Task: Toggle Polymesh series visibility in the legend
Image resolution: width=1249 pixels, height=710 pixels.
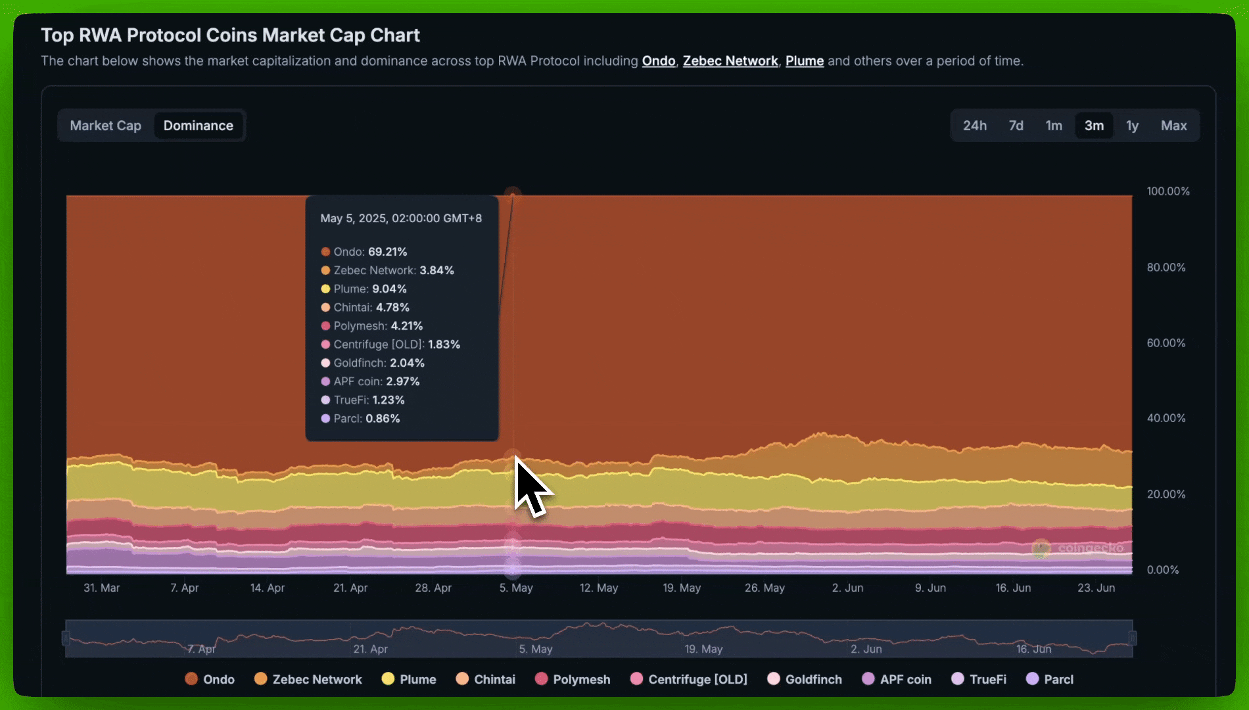Action: point(573,679)
